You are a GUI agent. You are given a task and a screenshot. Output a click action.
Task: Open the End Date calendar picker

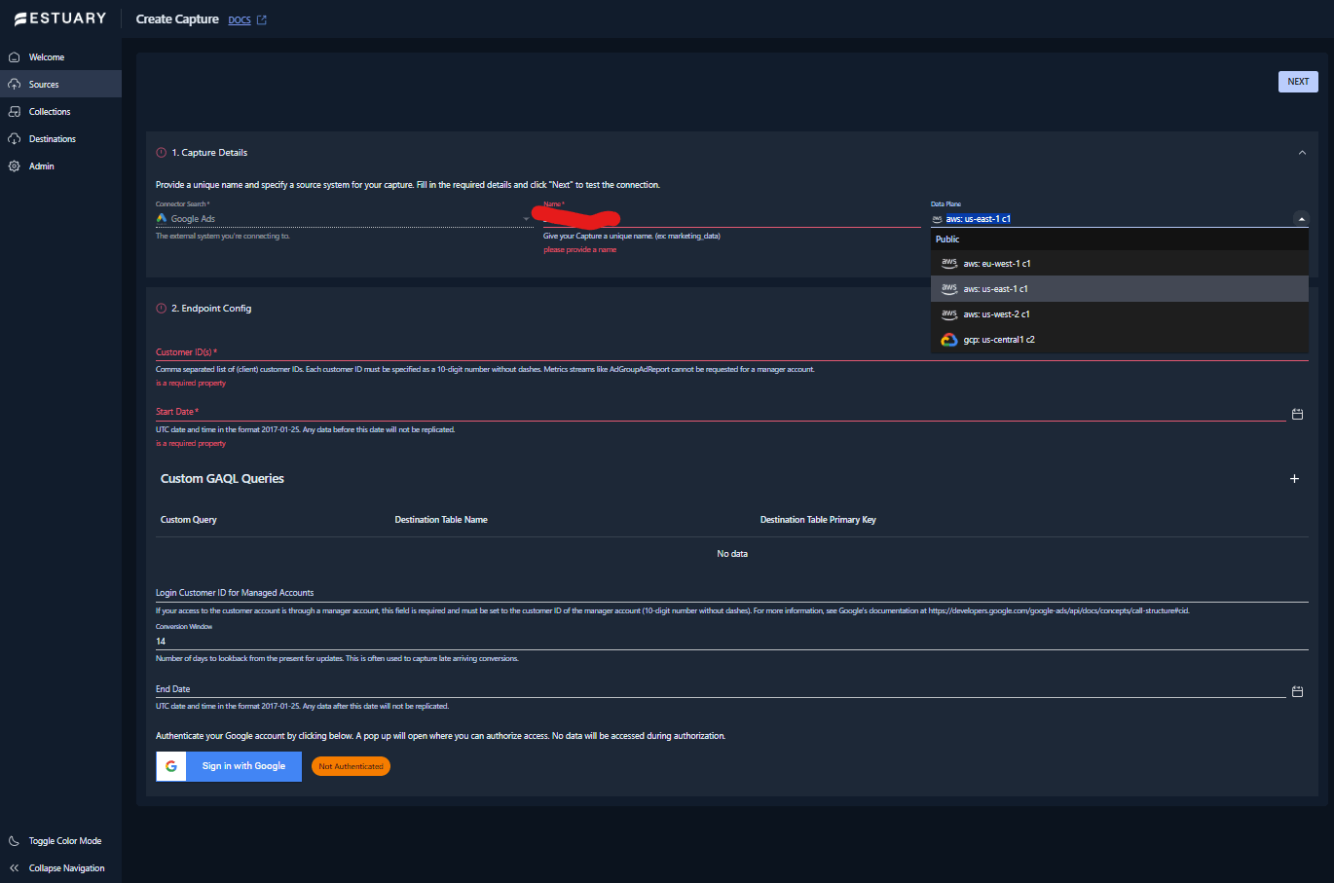pyautogui.click(x=1297, y=691)
